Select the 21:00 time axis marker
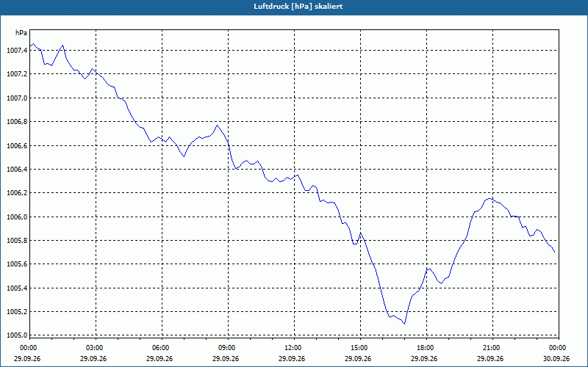This screenshot has height=367, width=588. pyautogui.click(x=492, y=348)
